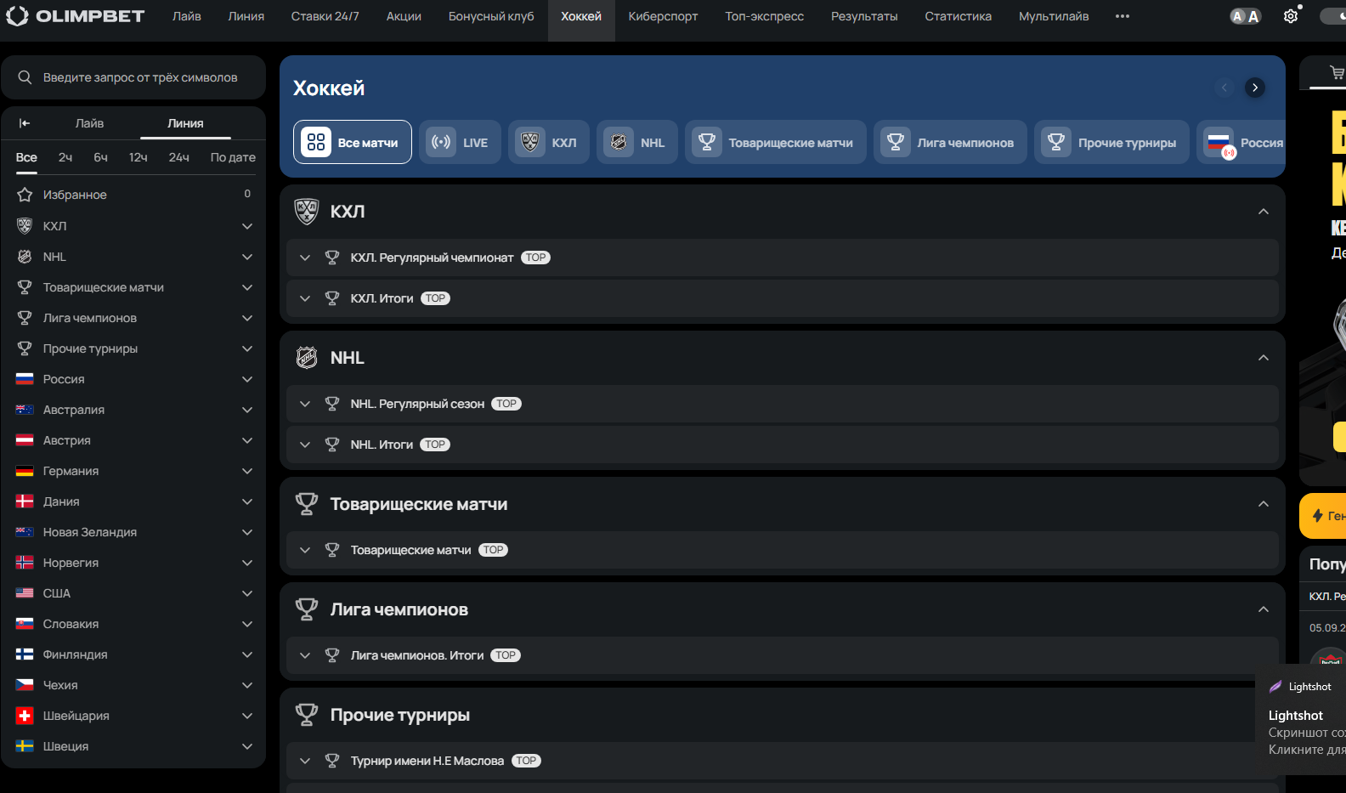Select the 12ч time filter

139,157
